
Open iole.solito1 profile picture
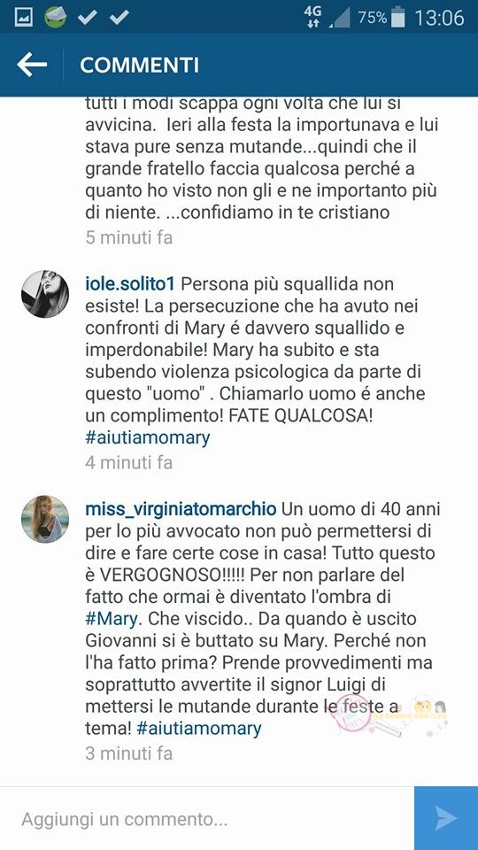[45, 294]
